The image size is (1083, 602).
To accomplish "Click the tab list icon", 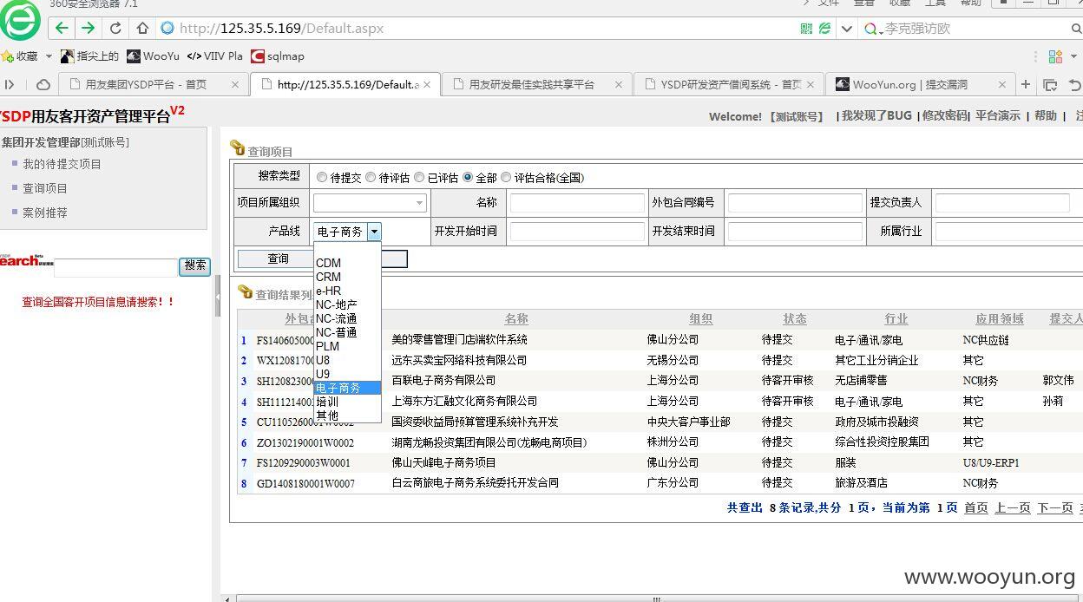I will (1050, 84).
